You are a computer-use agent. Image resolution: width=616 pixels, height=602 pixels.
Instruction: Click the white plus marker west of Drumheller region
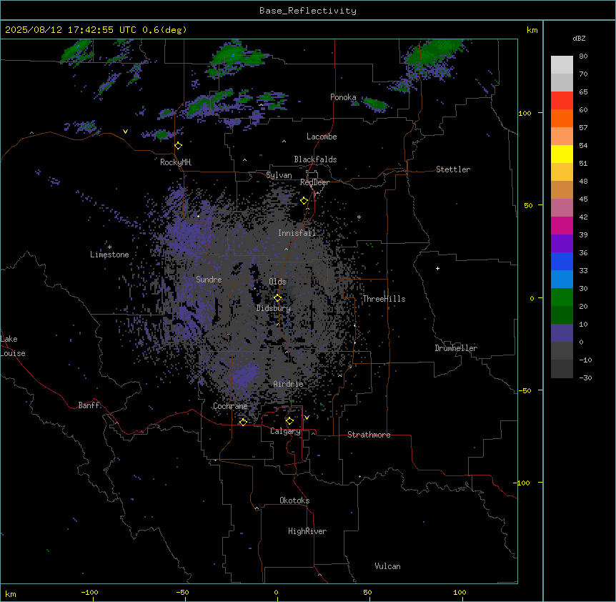coord(437,268)
